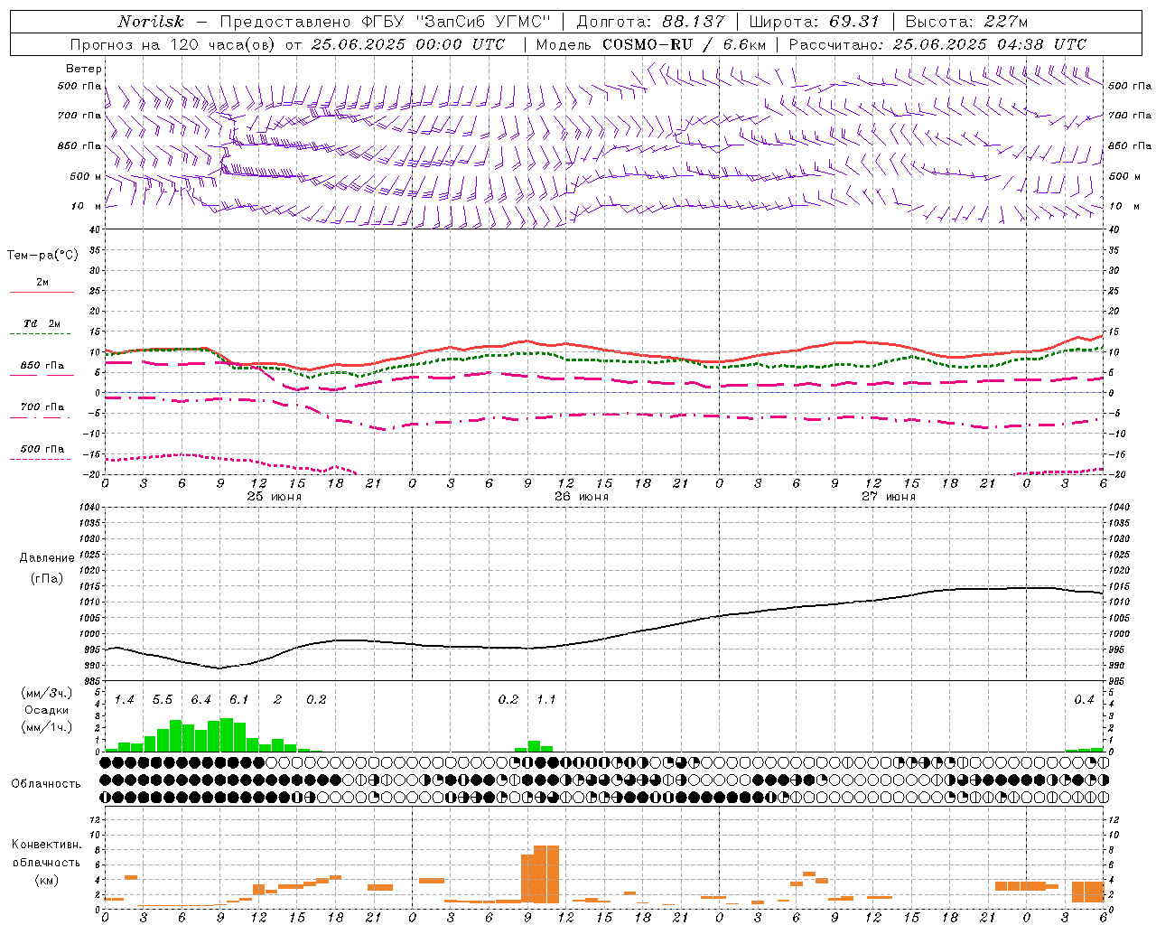Click the 'Тем-ра(°C)' temperature panel label
Viewport: 1156px width, 925px height.
[x=42, y=256]
